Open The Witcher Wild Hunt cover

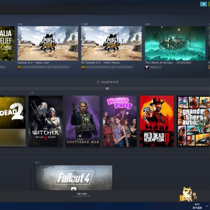45,121
